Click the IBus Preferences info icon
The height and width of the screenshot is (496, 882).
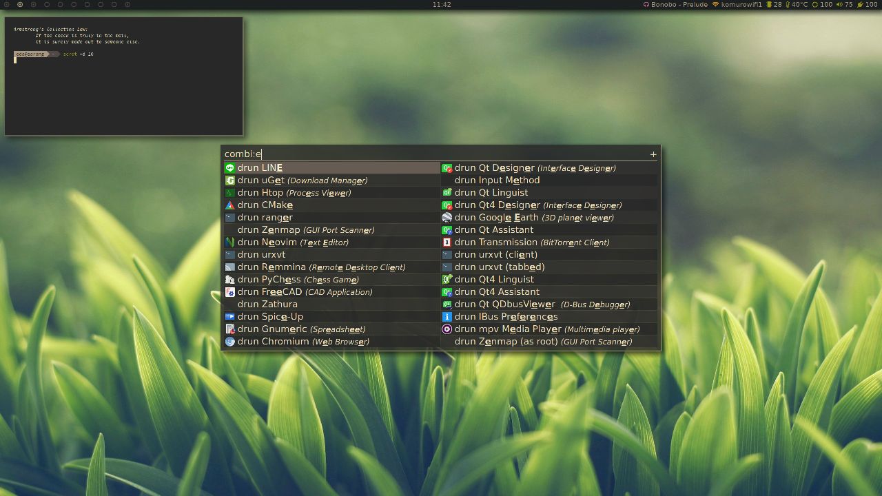447,316
